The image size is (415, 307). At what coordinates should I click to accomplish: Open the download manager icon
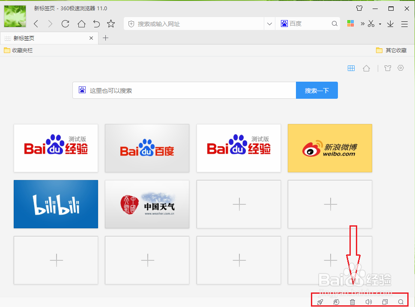(x=390, y=24)
